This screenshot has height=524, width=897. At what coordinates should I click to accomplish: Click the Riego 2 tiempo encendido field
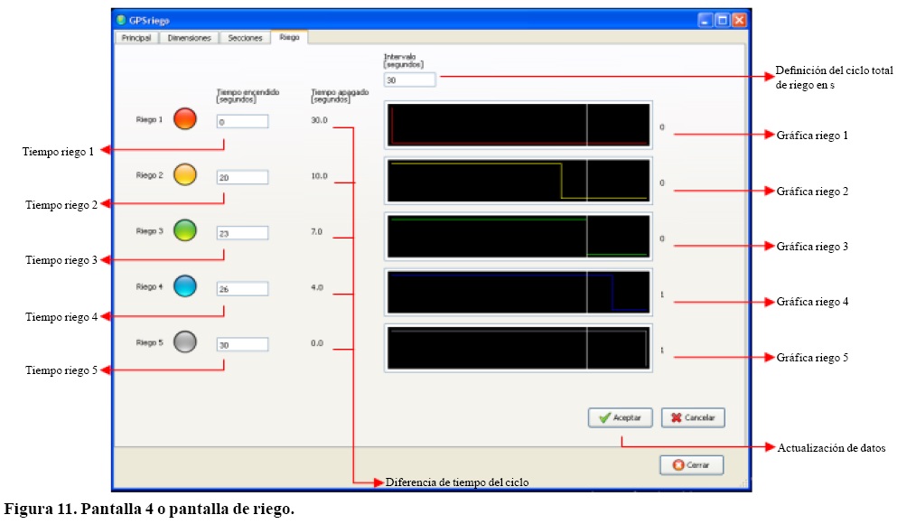point(242,178)
